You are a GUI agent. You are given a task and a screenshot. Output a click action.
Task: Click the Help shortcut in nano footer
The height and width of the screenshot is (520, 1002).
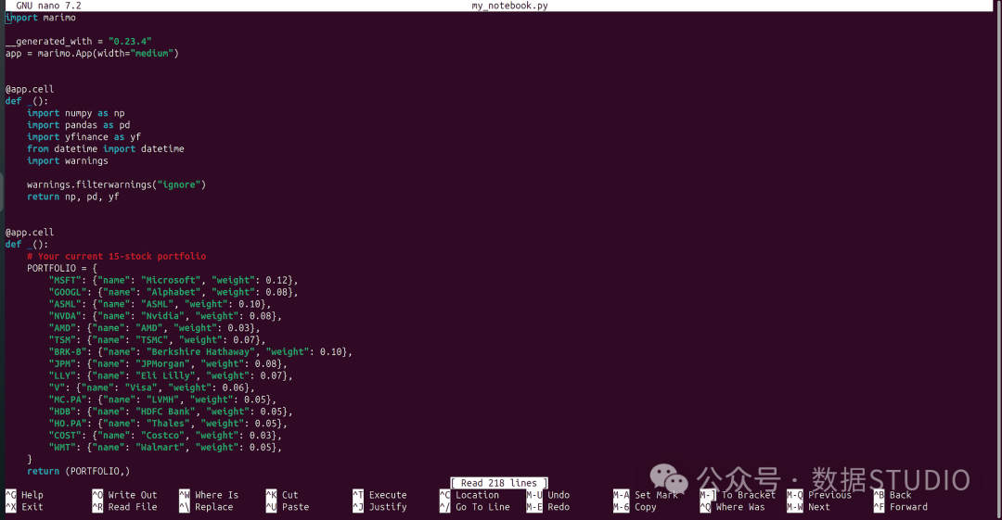[24, 495]
